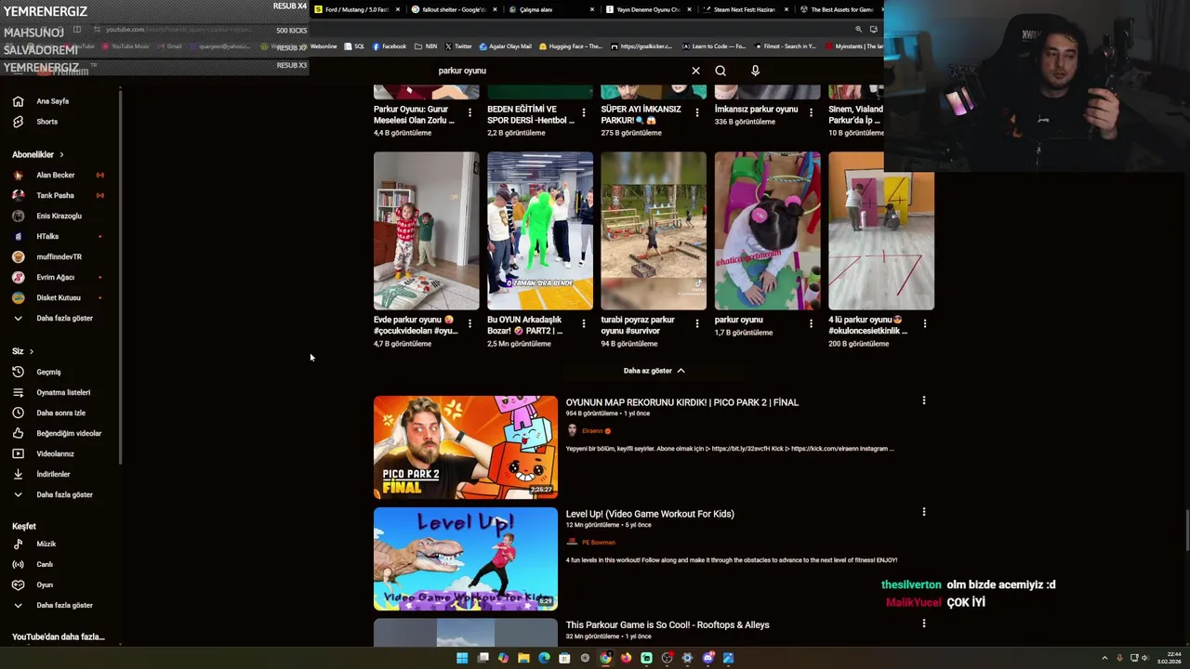Open Shorts in the sidebar

[x=46, y=122]
